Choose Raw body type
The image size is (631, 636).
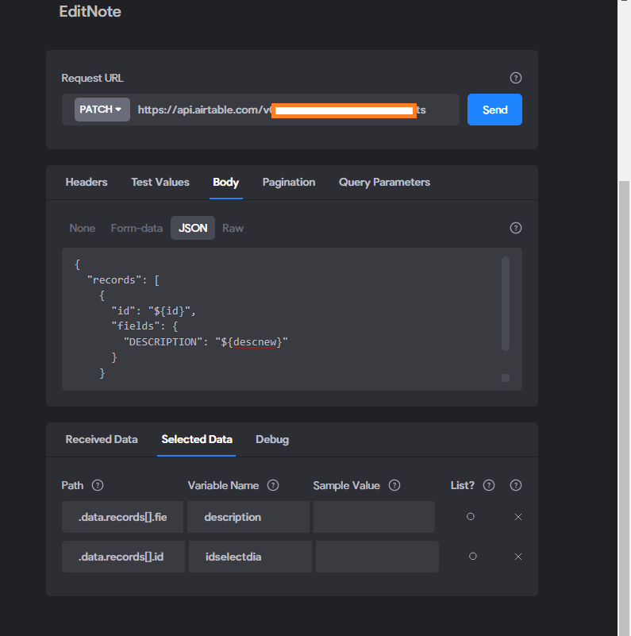point(233,228)
